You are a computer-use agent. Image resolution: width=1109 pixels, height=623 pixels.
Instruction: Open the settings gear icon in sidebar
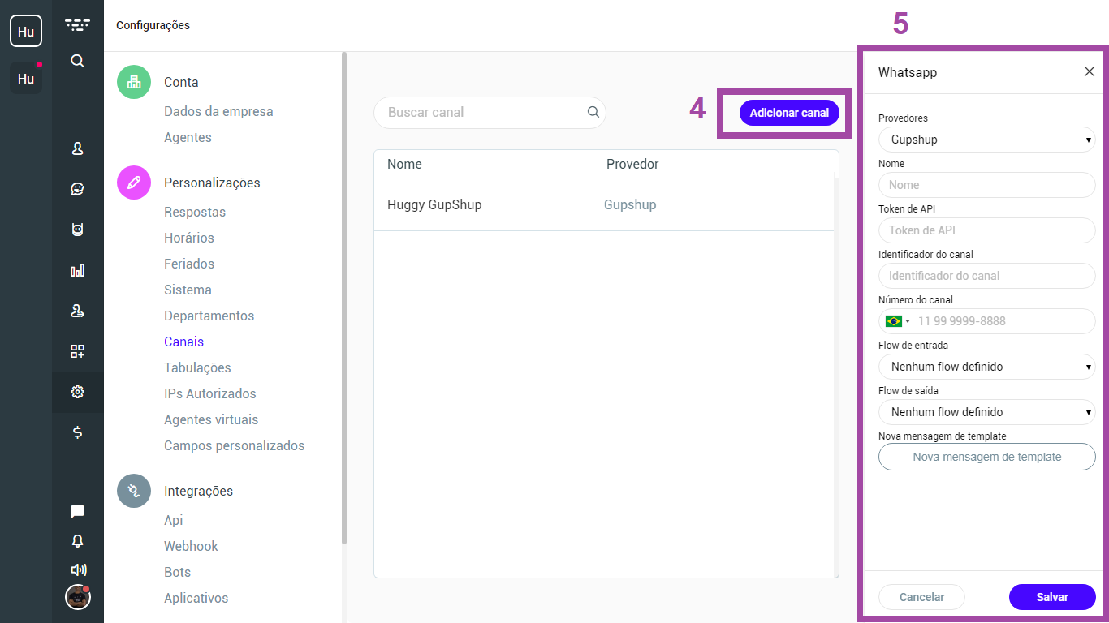coord(77,392)
